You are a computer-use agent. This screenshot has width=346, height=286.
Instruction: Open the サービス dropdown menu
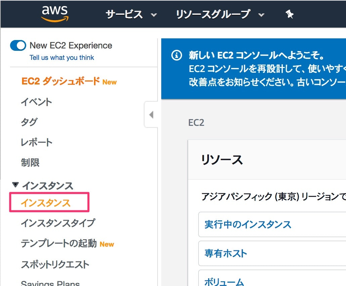(x=131, y=14)
